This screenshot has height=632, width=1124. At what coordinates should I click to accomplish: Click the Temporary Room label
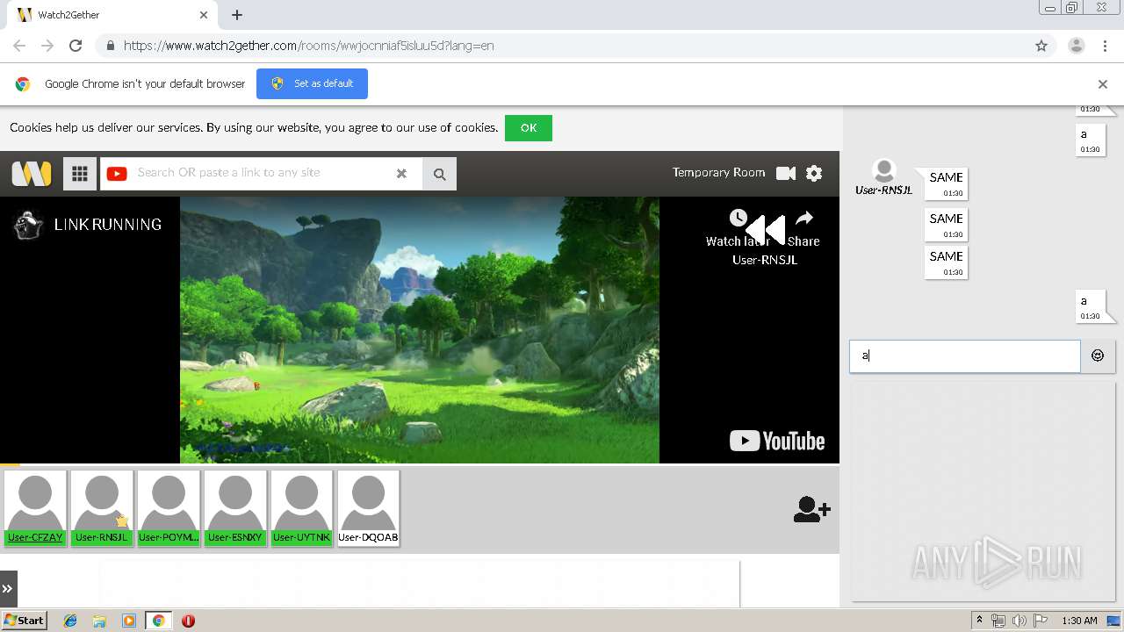[x=718, y=172]
